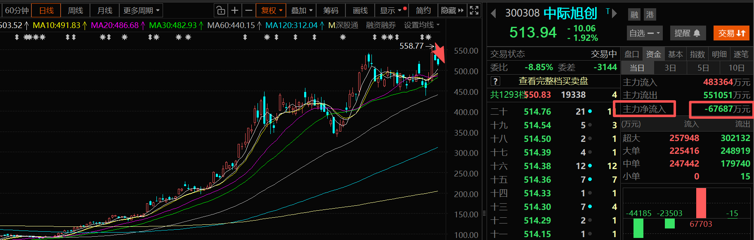Select the 10日 capital flow range
Image resolution: width=754 pixels, height=240 pixels.
coord(737,68)
